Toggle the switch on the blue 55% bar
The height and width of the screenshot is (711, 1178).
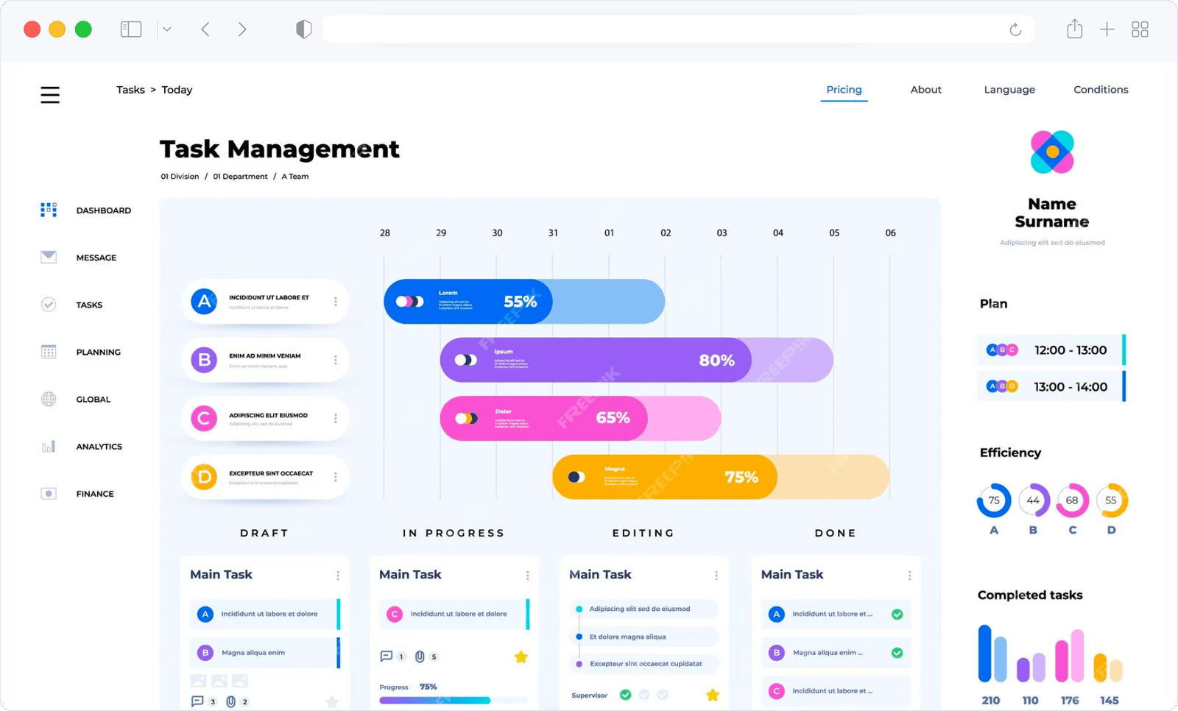pyautogui.click(x=409, y=302)
